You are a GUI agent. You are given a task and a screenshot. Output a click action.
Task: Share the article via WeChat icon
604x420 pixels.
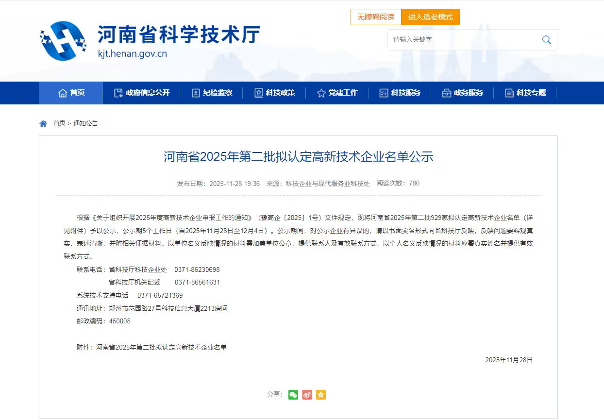click(x=293, y=395)
